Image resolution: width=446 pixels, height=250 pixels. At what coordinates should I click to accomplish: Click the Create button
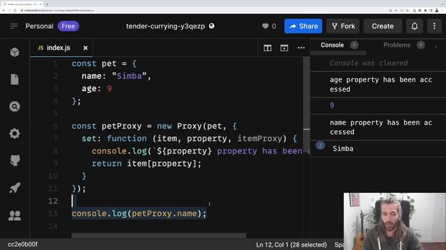click(x=383, y=26)
